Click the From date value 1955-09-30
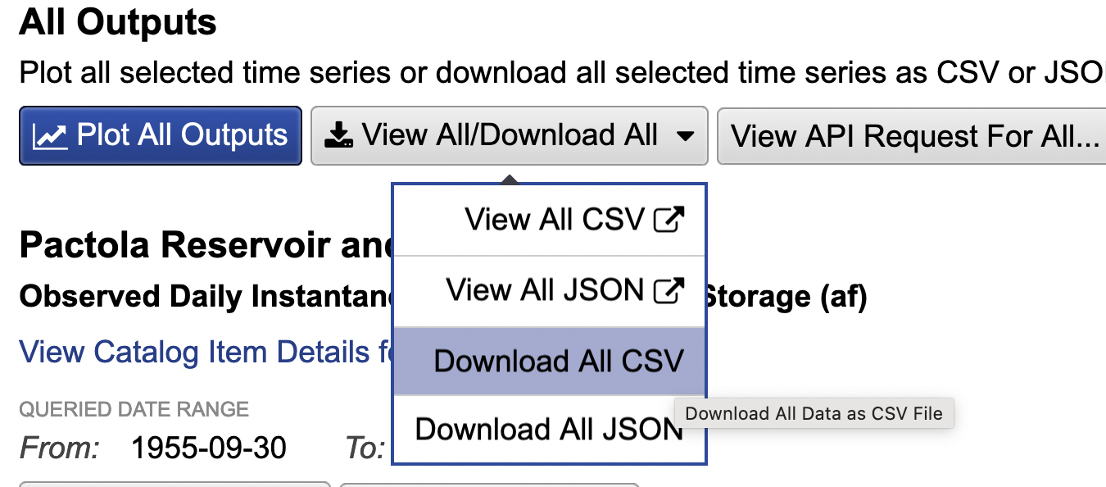 (x=209, y=448)
